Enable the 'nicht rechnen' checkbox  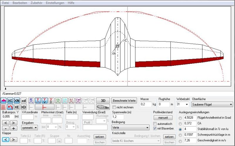coord(114,108)
